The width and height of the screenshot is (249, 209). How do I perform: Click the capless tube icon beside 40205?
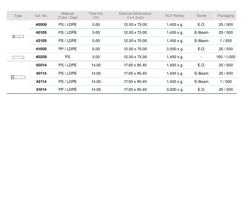[x=18, y=57]
